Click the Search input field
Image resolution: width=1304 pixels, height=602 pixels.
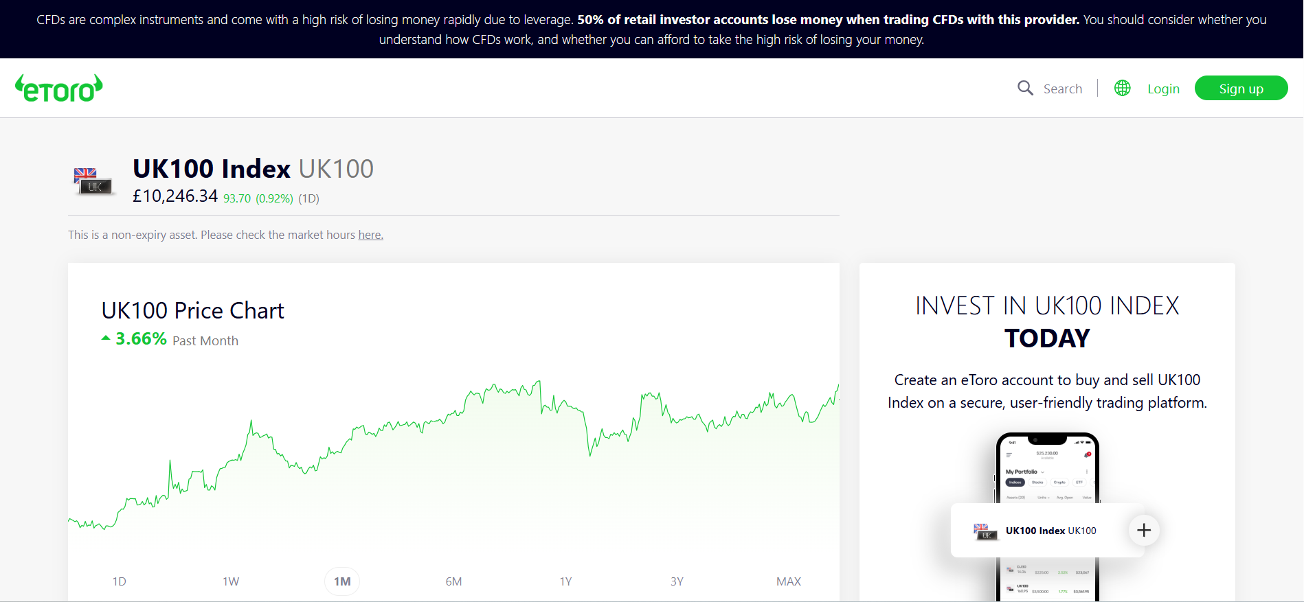(x=1062, y=89)
